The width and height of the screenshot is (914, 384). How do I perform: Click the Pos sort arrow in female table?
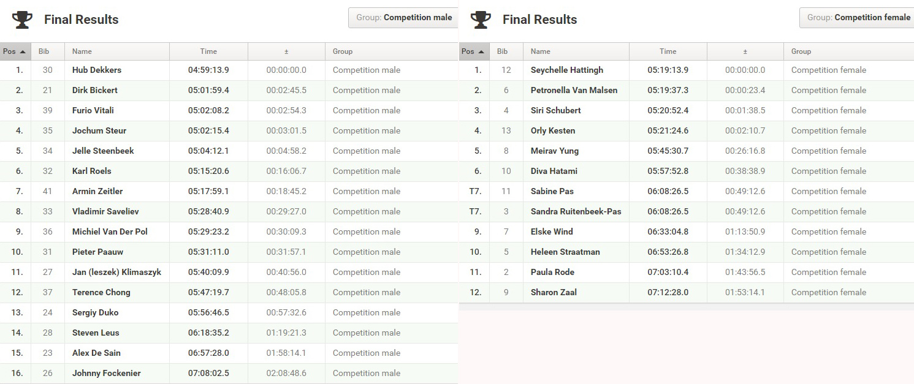481,51
